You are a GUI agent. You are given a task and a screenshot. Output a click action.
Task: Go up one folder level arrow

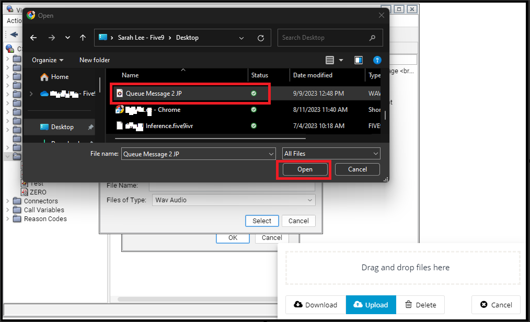[83, 38]
